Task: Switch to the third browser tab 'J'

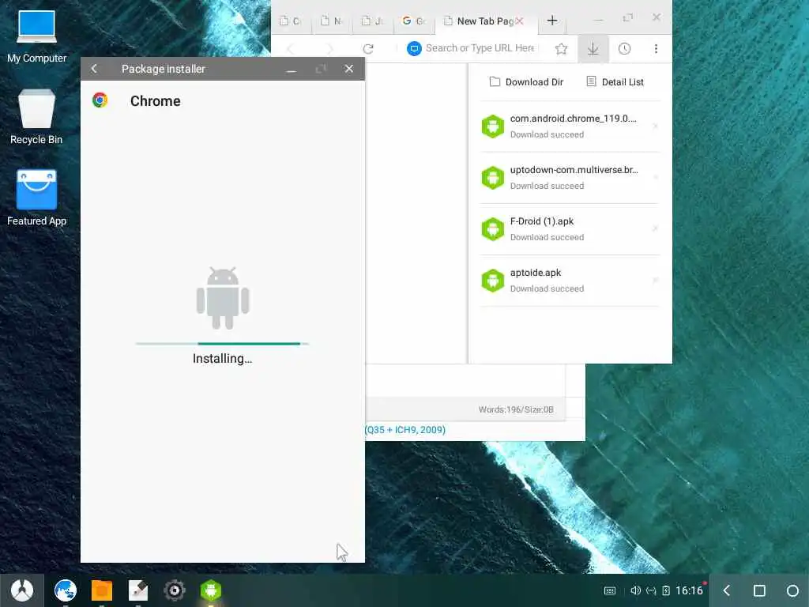Action: pyautogui.click(x=372, y=21)
